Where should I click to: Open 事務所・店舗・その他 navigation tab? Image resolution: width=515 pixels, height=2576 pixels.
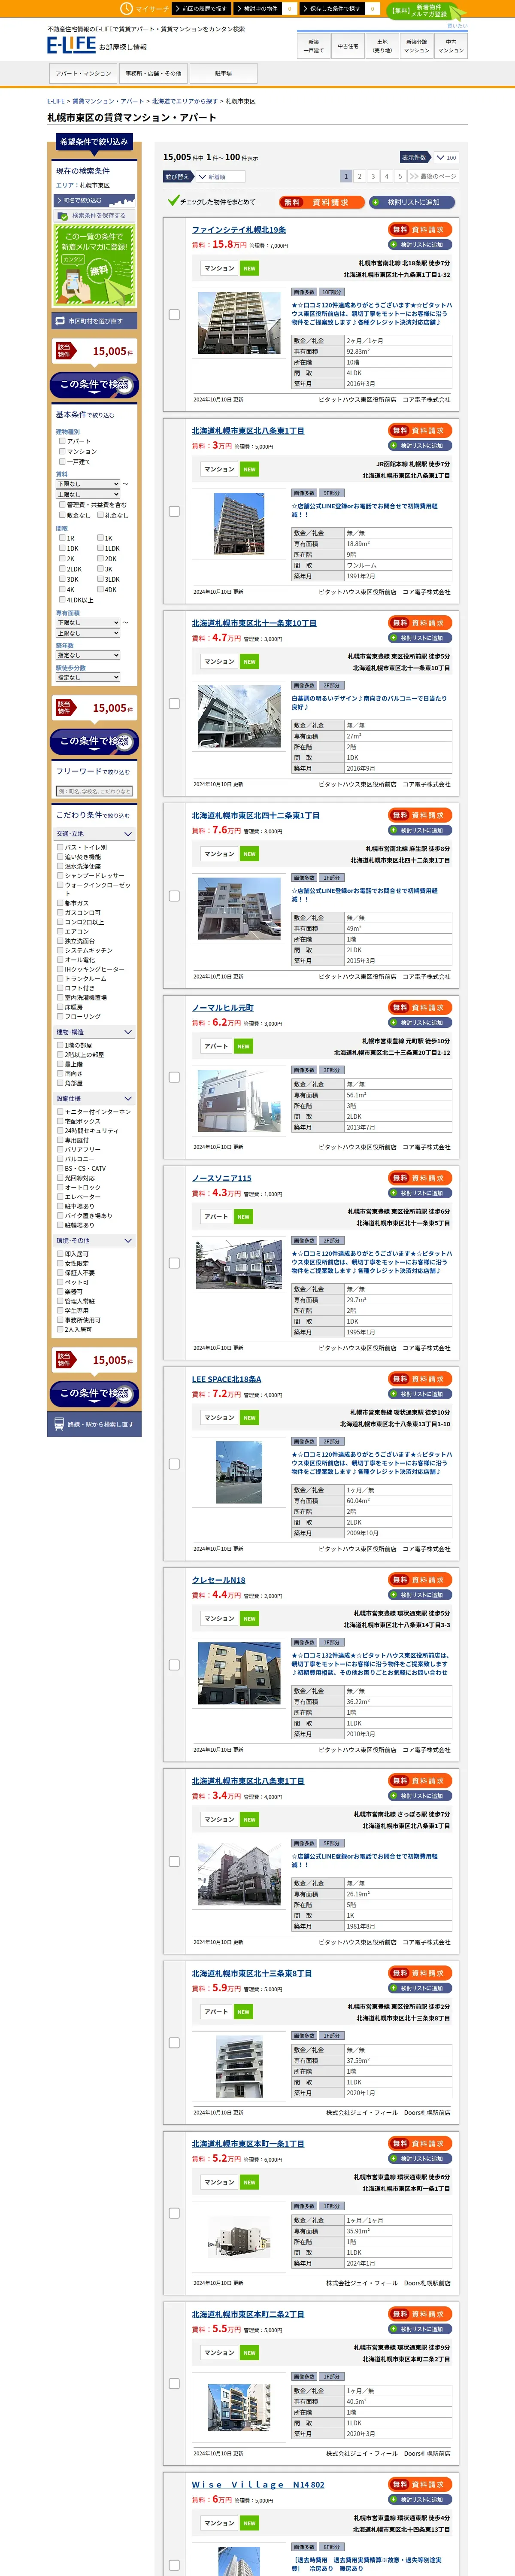153,73
